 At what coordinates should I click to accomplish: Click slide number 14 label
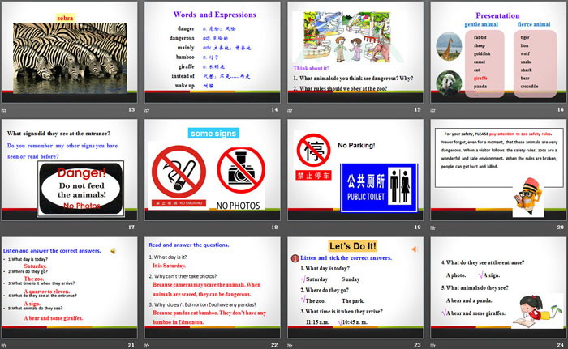pyautogui.click(x=274, y=109)
